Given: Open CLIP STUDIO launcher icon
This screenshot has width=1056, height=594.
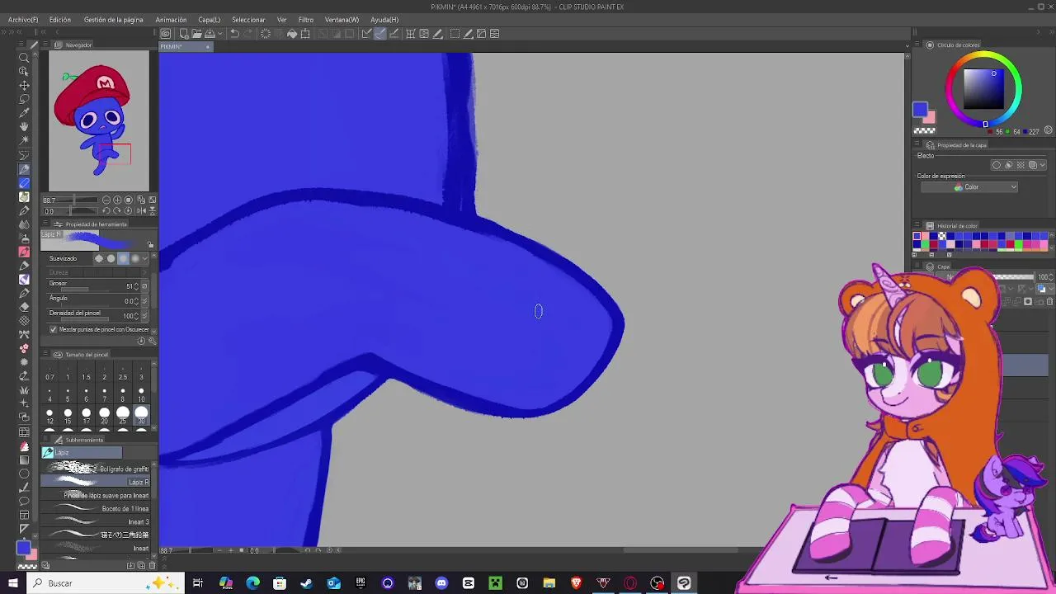Looking at the screenshot, I should [x=166, y=34].
